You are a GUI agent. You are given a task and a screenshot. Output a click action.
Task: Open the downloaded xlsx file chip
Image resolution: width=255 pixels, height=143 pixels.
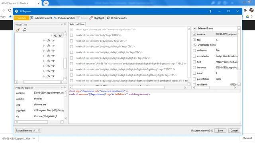tap(16, 139)
